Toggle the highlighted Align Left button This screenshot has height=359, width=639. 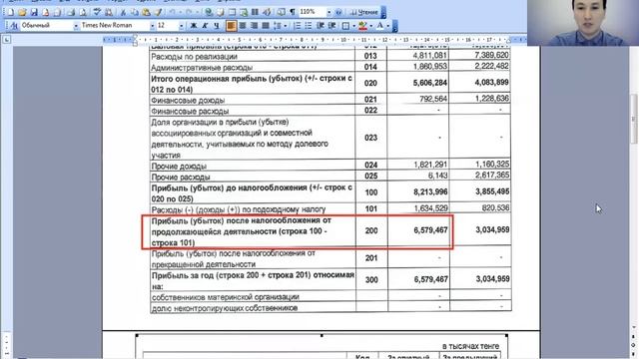click(x=231, y=26)
